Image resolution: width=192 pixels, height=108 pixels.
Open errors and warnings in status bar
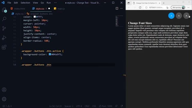(7, 106)
